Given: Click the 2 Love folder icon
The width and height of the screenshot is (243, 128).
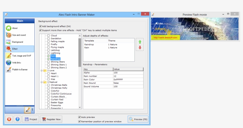Looking at the screenshot, I should [x=45, y=70].
